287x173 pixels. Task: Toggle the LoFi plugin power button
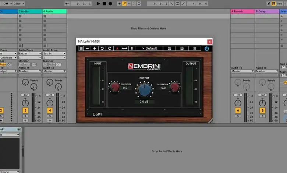pos(207,49)
